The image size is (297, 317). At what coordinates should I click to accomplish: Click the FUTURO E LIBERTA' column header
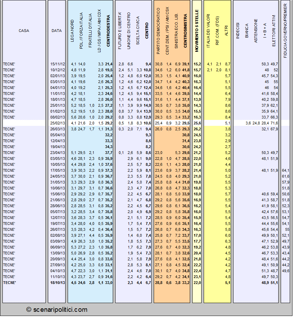[120, 31]
